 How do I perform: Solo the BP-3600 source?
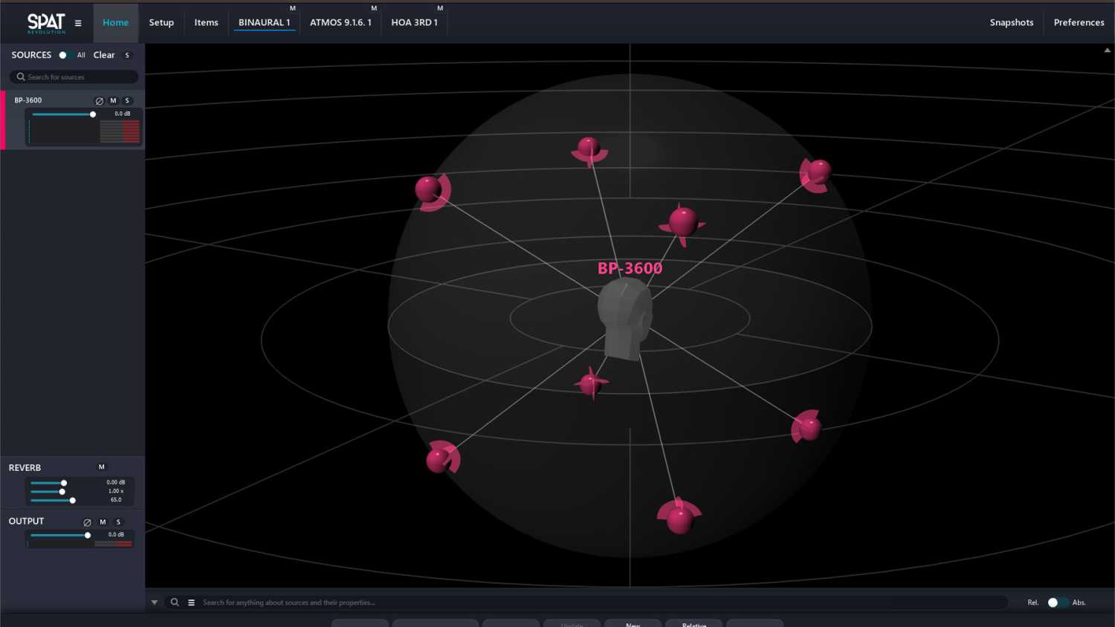pos(127,100)
